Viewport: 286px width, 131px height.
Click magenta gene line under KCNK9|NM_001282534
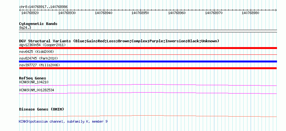coord(148,93)
